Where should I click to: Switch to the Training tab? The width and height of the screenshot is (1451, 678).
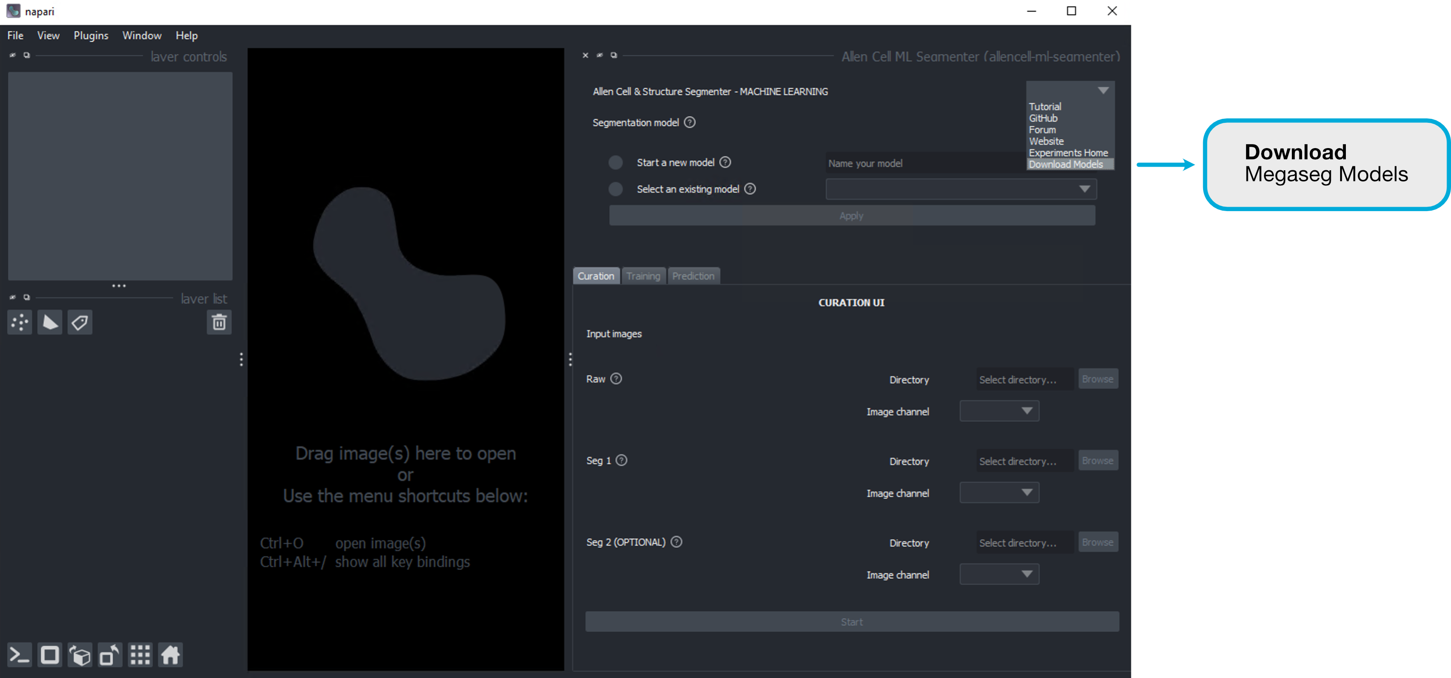tap(642, 276)
